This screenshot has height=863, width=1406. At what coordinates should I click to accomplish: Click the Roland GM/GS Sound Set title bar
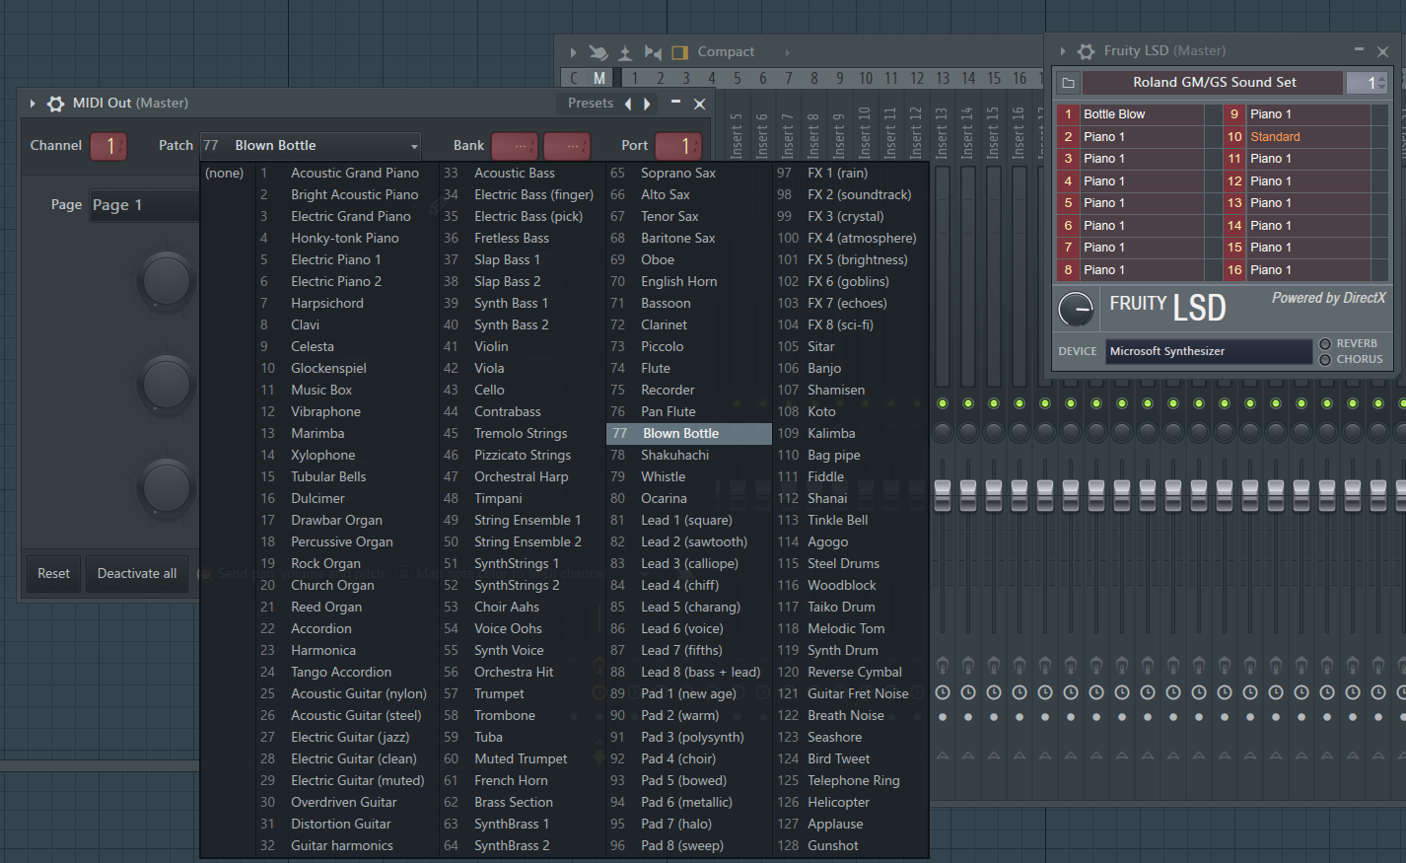point(1214,83)
